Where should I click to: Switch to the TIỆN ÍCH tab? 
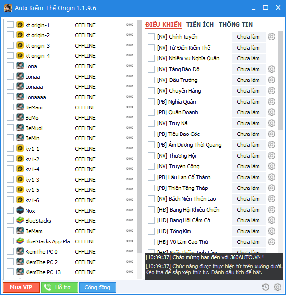click(x=200, y=25)
